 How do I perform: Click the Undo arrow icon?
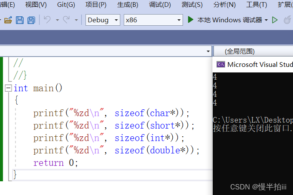pyautogui.click(x=47, y=20)
